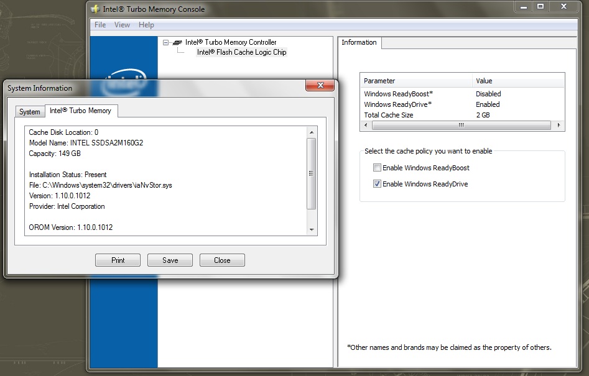Switch to the System tab
The image size is (589, 376).
pyautogui.click(x=30, y=112)
